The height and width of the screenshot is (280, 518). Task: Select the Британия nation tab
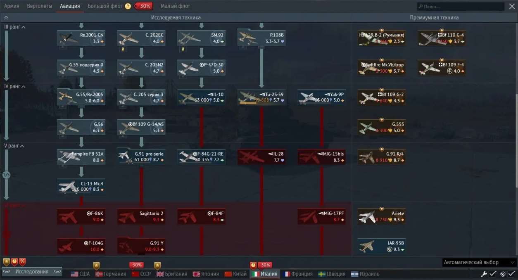tap(172, 274)
